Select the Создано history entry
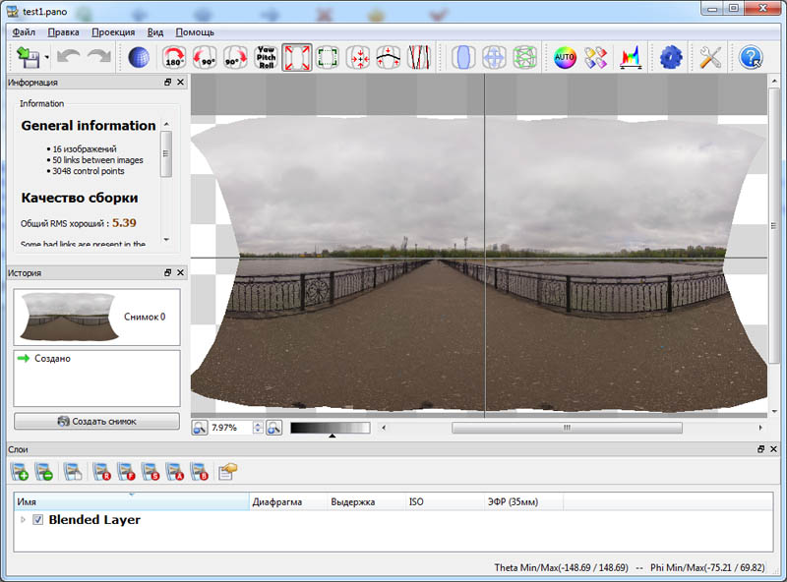The height and width of the screenshot is (582, 787). (x=52, y=358)
